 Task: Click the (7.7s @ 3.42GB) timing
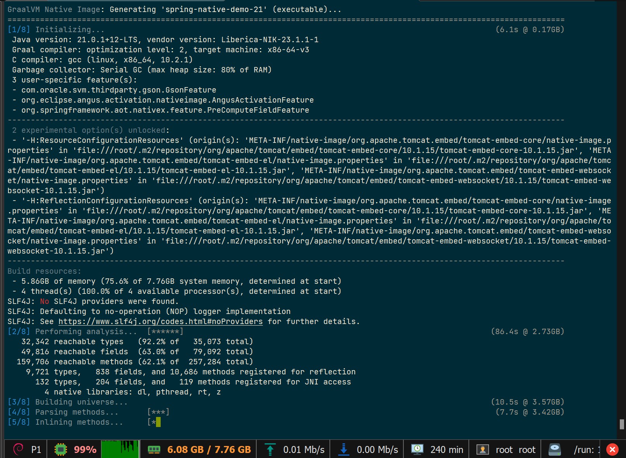point(530,412)
